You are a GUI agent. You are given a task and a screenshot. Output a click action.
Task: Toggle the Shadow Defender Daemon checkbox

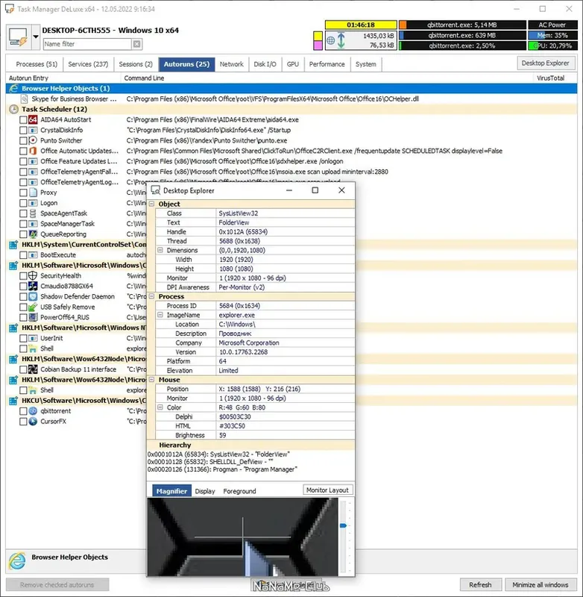click(x=23, y=296)
